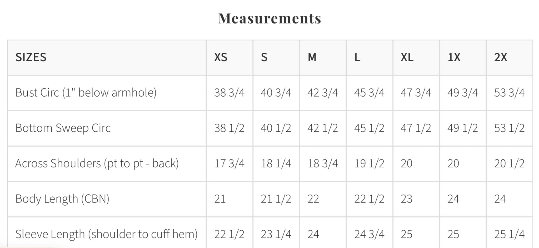Screen dimensions: 539x248
Task: Click the XS size column header
Action: (x=221, y=57)
